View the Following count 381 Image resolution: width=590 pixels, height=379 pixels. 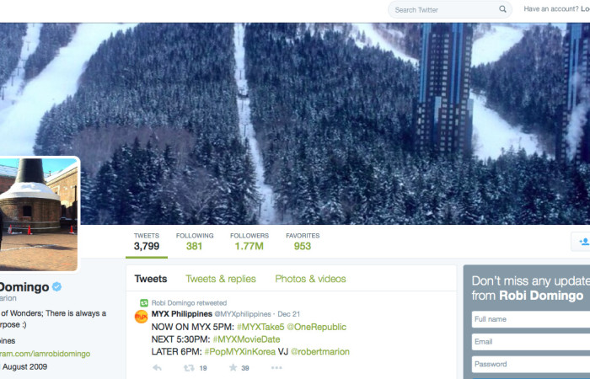pos(195,242)
